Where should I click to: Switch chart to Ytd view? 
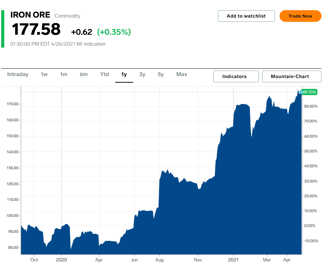click(x=104, y=74)
